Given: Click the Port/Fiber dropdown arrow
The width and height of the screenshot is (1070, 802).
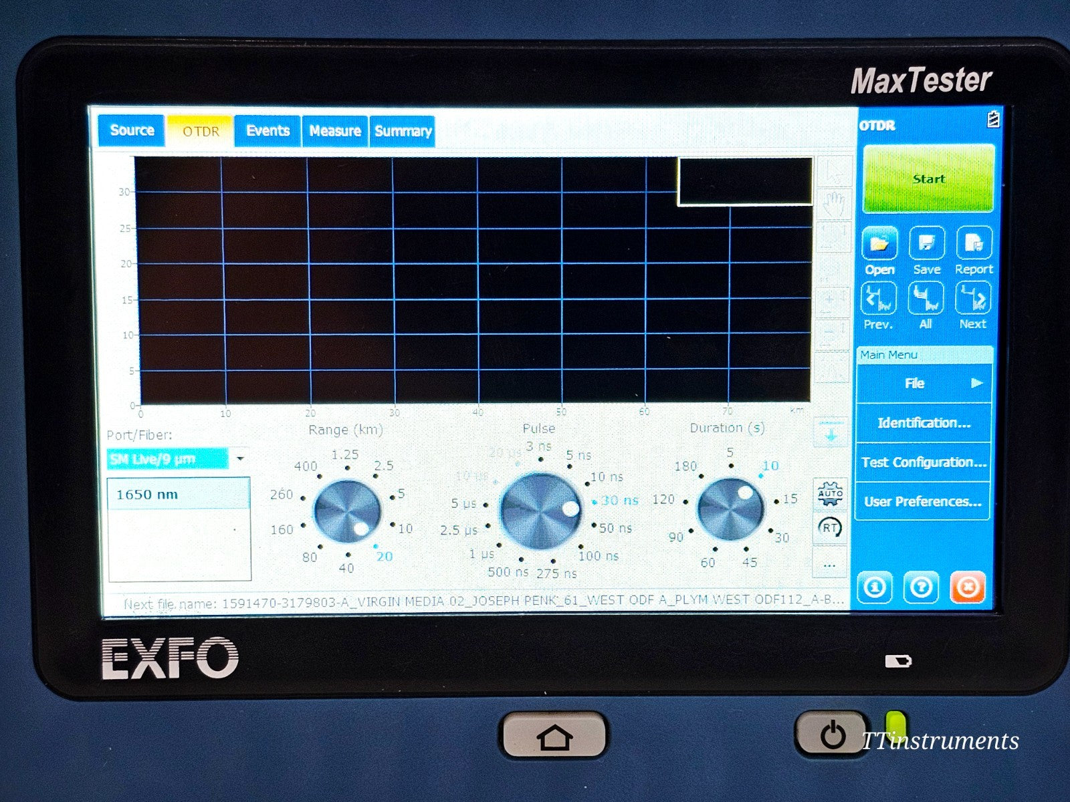Looking at the screenshot, I should (239, 459).
